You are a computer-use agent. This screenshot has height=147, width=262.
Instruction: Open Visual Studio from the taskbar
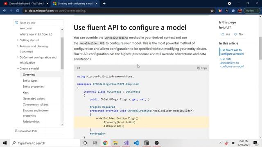tap(126, 143)
